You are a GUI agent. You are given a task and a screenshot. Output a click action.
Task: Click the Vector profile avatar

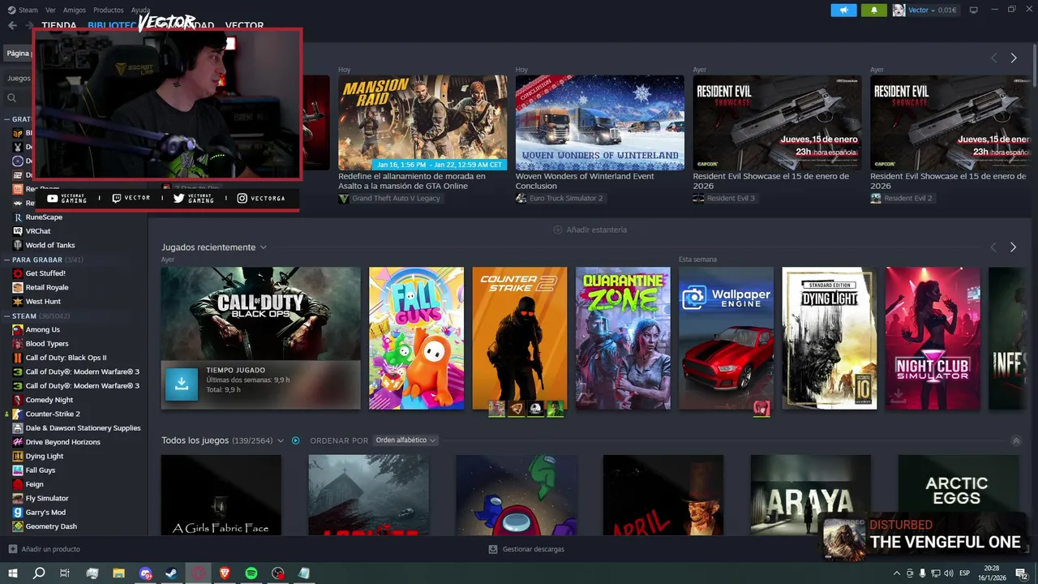coord(899,10)
